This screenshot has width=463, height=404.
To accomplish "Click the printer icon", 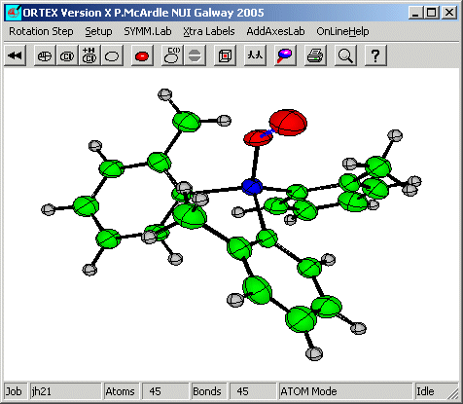I will coord(315,55).
